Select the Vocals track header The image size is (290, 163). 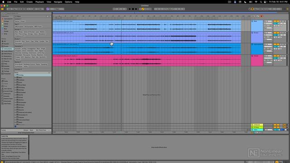point(257,60)
